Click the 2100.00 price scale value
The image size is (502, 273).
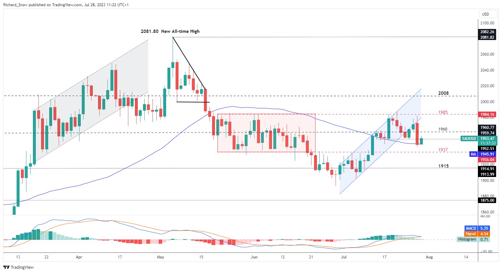point(487,23)
